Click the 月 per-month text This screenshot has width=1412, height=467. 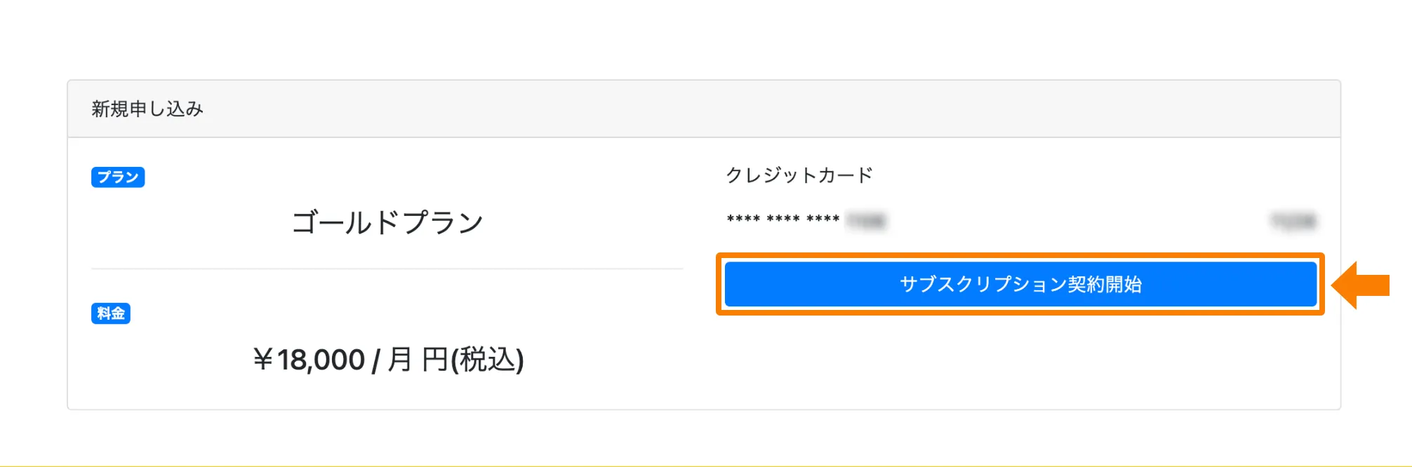399,360
